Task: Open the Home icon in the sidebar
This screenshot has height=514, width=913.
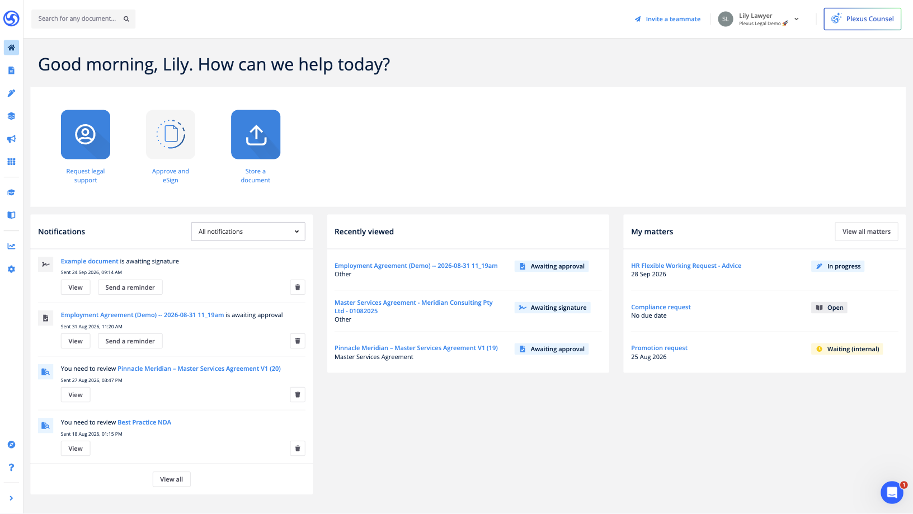Action: tap(11, 48)
